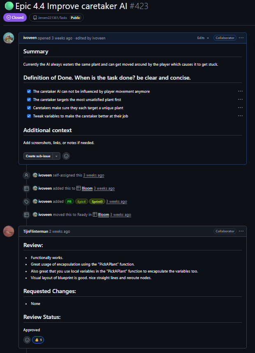Click ivoveen's avatar on the issue header
Viewport: 255px width, 353px height.
pos(9,37)
